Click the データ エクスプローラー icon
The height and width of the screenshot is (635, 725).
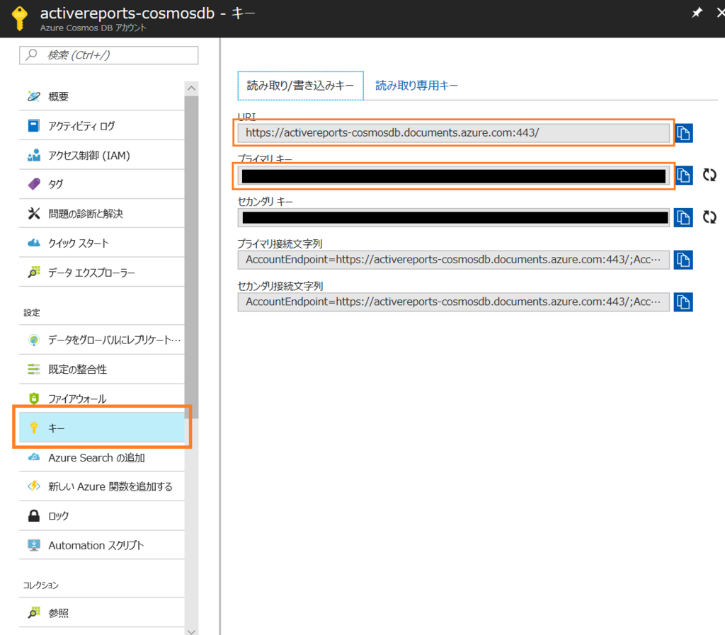(x=34, y=273)
